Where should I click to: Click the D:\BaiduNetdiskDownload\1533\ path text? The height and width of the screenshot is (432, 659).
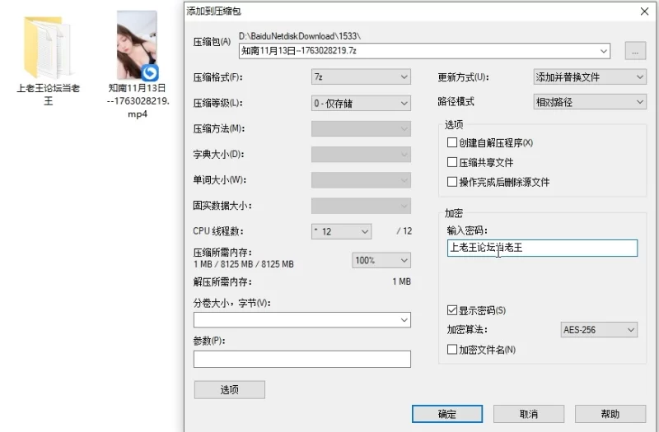point(300,36)
